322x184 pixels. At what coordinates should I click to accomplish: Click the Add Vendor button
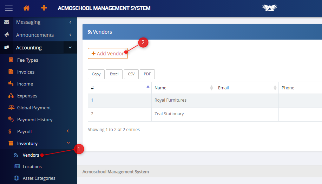click(107, 54)
